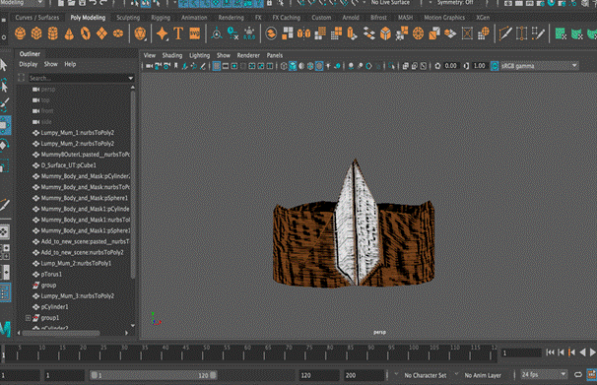Create polygon Type text tool

tap(178, 33)
